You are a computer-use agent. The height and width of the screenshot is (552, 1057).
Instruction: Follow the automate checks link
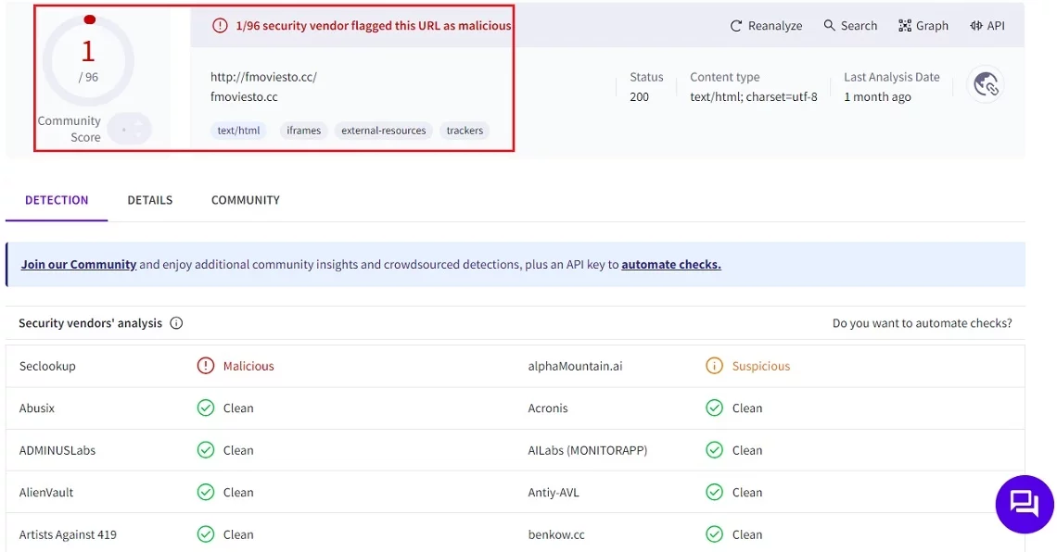pyautogui.click(x=670, y=265)
